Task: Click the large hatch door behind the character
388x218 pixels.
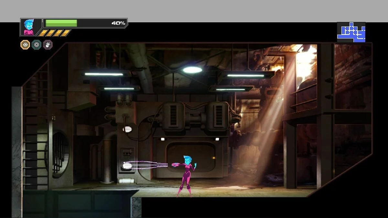Action: pos(191,156)
